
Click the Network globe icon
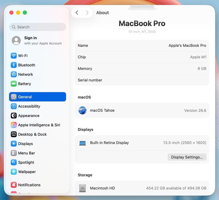pyautogui.click(x=14, y=74)
